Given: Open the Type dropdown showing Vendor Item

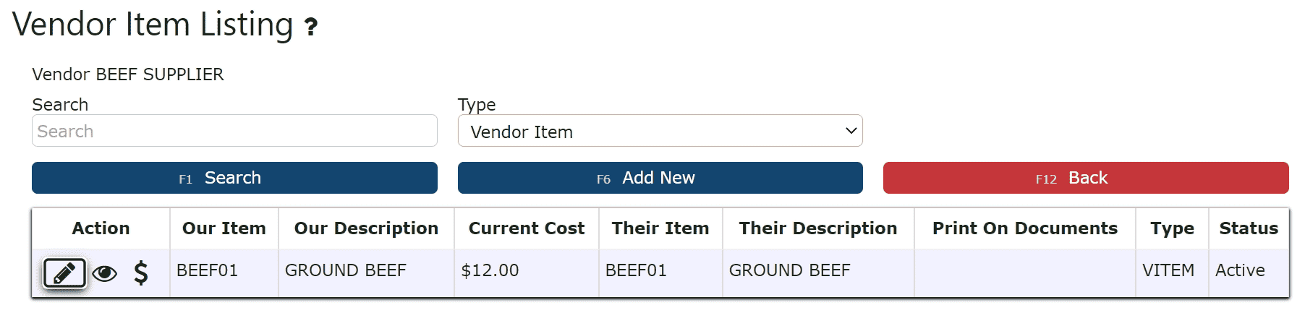Looking at the screenshot, I should (x=660, y=131).
